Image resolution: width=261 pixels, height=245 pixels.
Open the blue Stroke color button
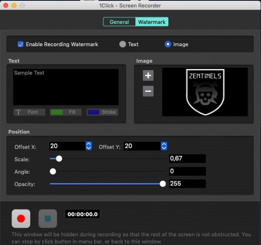coord(102,112)
